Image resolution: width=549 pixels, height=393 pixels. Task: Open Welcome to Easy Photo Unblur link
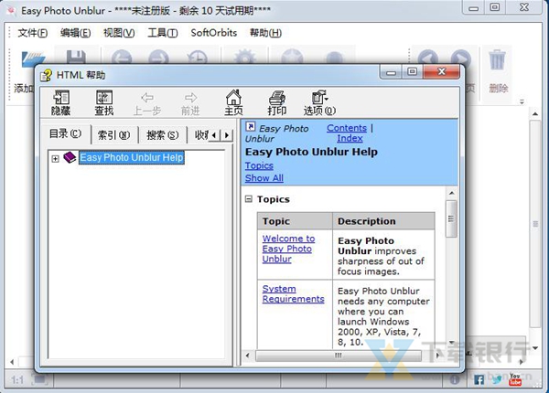[288, 249]
